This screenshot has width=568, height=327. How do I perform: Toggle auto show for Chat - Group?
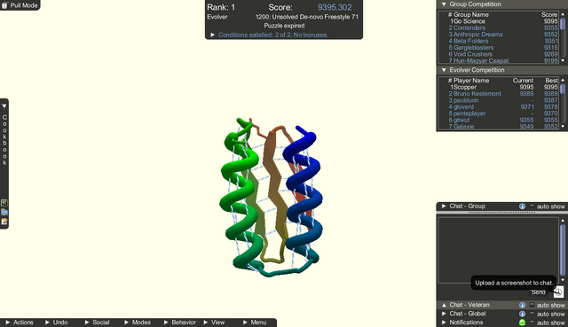(x=532, y=206)
